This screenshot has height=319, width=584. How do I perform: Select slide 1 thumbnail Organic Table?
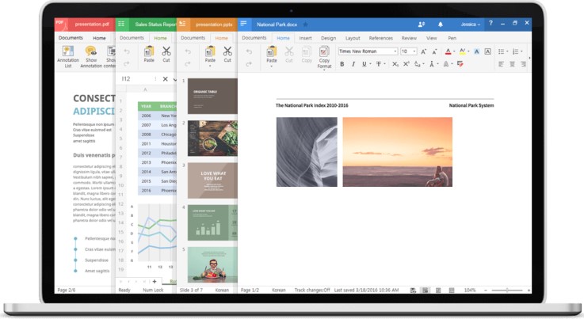212,96
